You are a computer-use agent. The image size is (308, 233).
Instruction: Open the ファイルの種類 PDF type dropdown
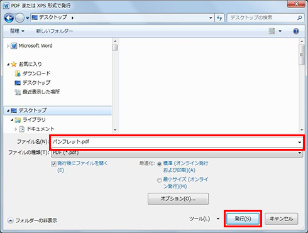click(177, 153)
